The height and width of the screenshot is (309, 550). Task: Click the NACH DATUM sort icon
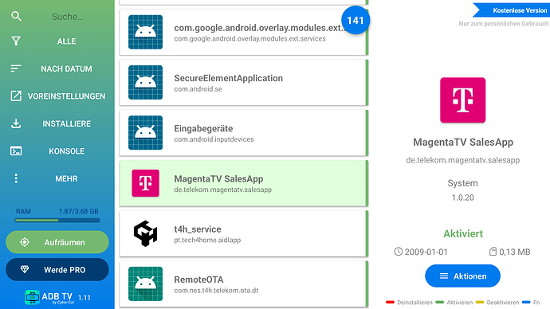click(x=16, y=68)
